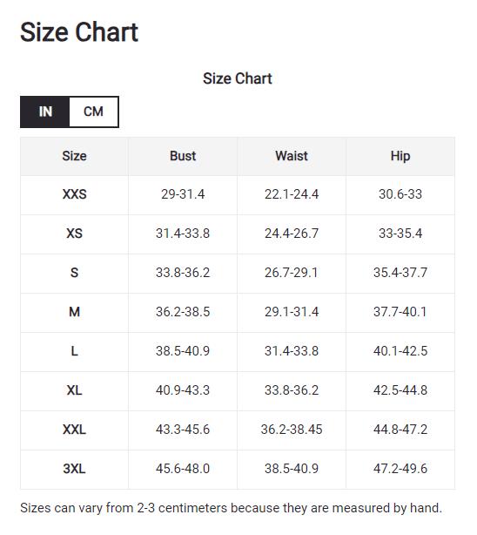Image resolution: width=477 pixels, height=535 pixels.
Task: Select the S size row label
Action: pos(74,273)
